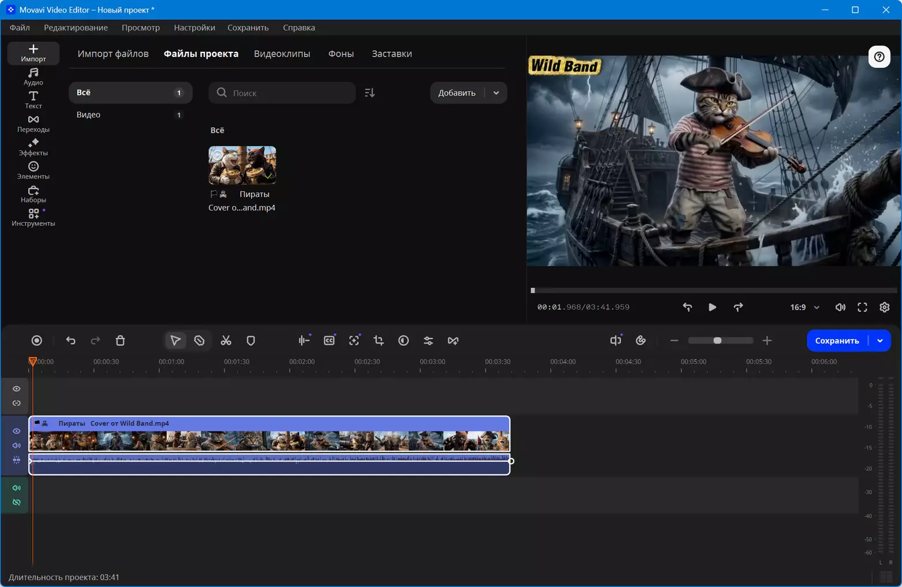Screen dimensions: 902x587
Task: Open the Файл menu
Action: click(20, 28)
